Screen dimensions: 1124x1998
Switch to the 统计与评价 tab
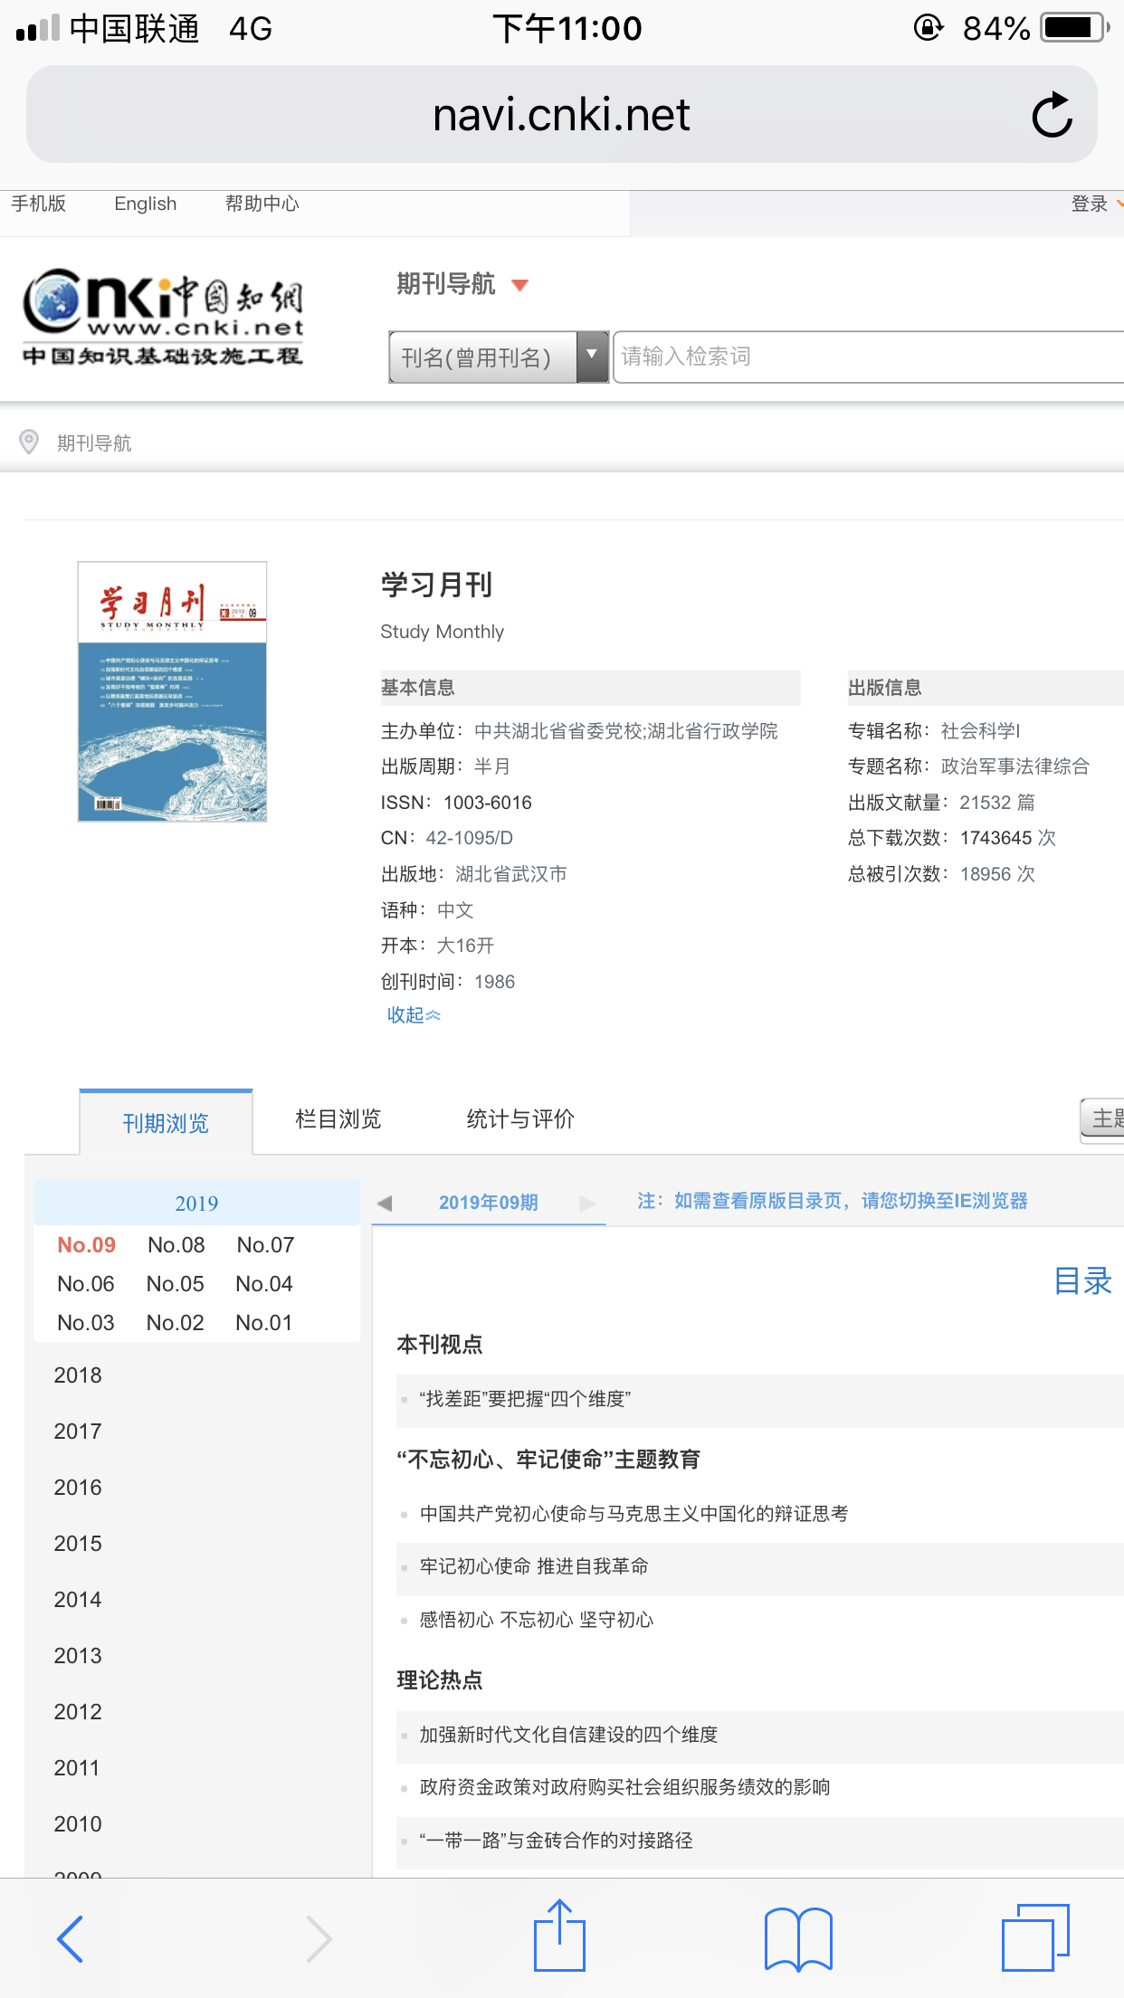(x=520, y=1119)
